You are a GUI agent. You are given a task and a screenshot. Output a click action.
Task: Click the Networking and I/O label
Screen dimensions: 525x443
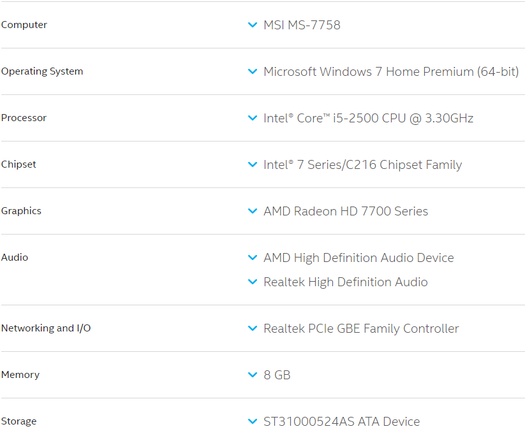pyautogui.click(x=46, y=328)
